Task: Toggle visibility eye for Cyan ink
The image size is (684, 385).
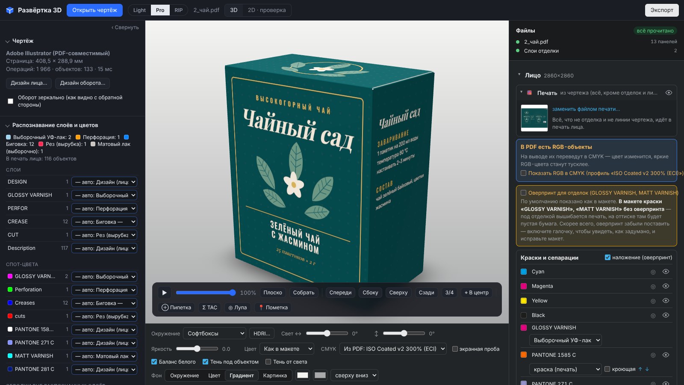Action: [x=666, y=272]
